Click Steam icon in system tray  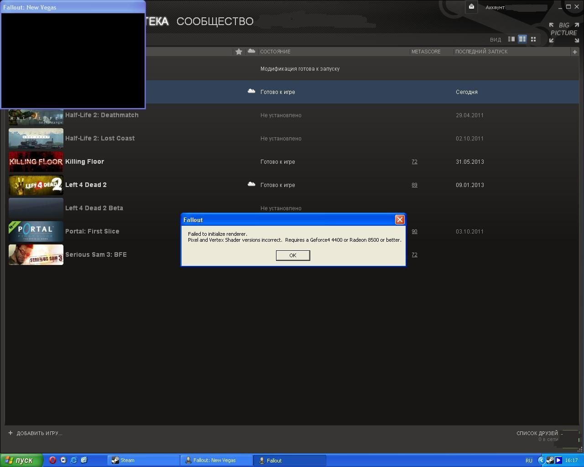(550, 460)
